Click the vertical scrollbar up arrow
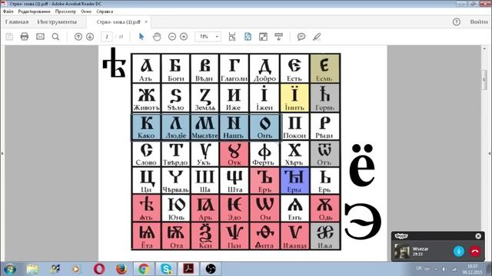 [484, 49]
